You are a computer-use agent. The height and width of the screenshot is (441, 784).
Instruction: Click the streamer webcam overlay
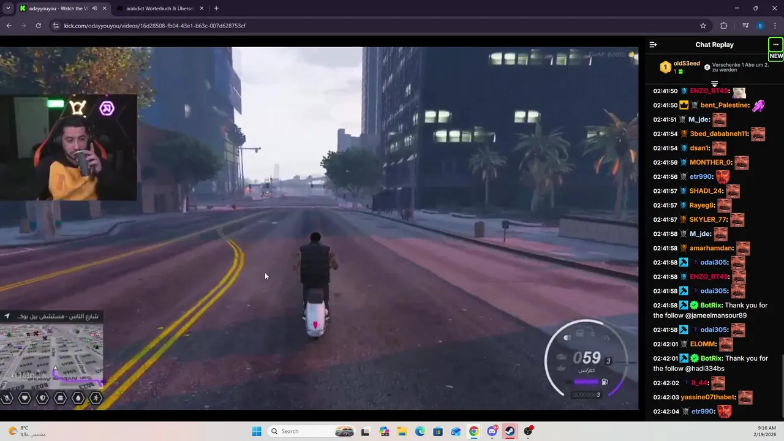coord(69,147)
